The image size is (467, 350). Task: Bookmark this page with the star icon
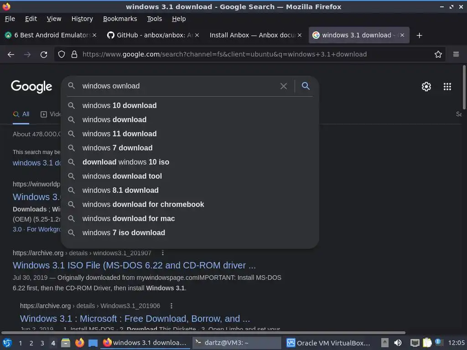pos(438,55)
